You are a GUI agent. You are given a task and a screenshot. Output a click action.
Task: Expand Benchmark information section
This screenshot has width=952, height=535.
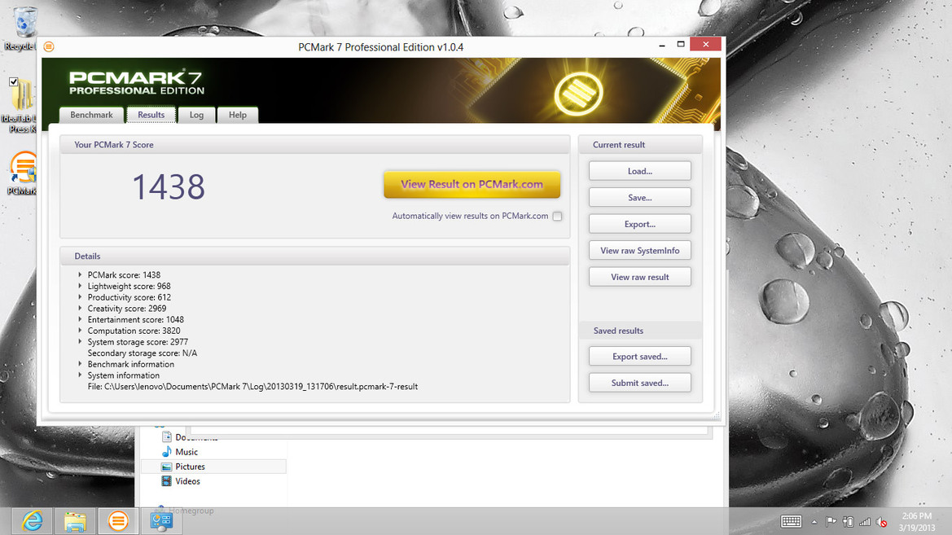[80, 364]
